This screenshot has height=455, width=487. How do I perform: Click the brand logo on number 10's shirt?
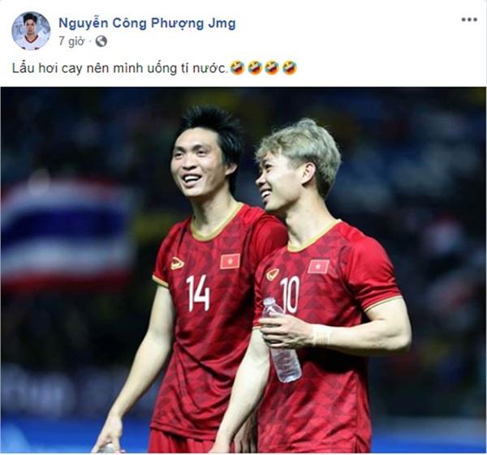coord(273,275)
